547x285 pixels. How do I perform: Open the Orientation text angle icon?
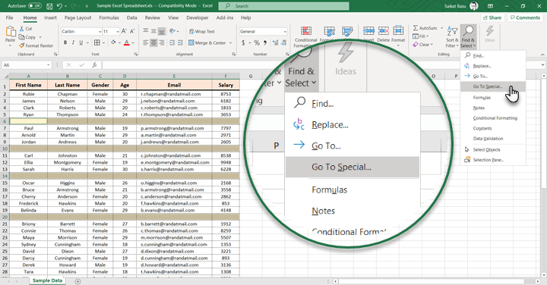172,31
